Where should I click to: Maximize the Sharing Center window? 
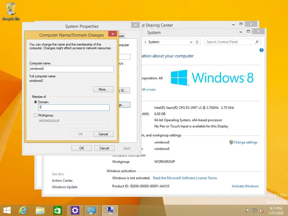[241, 24]
